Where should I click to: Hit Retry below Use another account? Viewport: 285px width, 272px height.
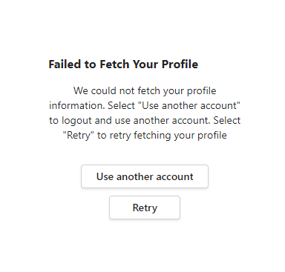(x=145, y=208)
